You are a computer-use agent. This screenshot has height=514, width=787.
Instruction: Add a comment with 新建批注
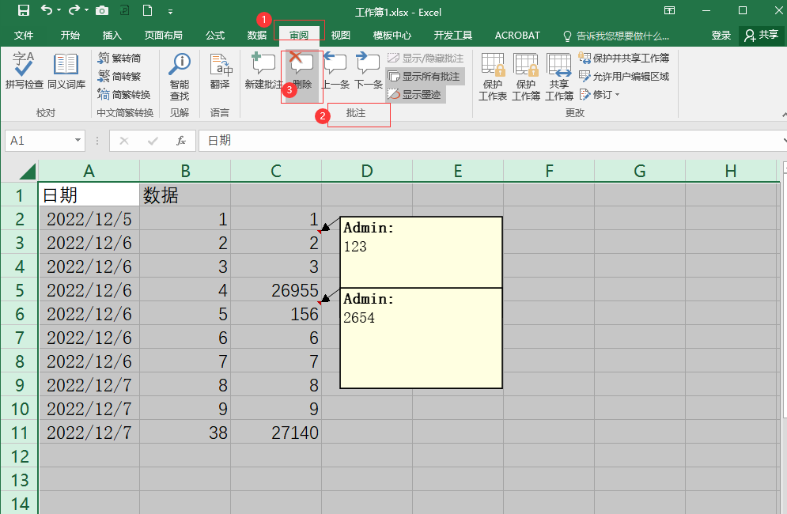263,71
